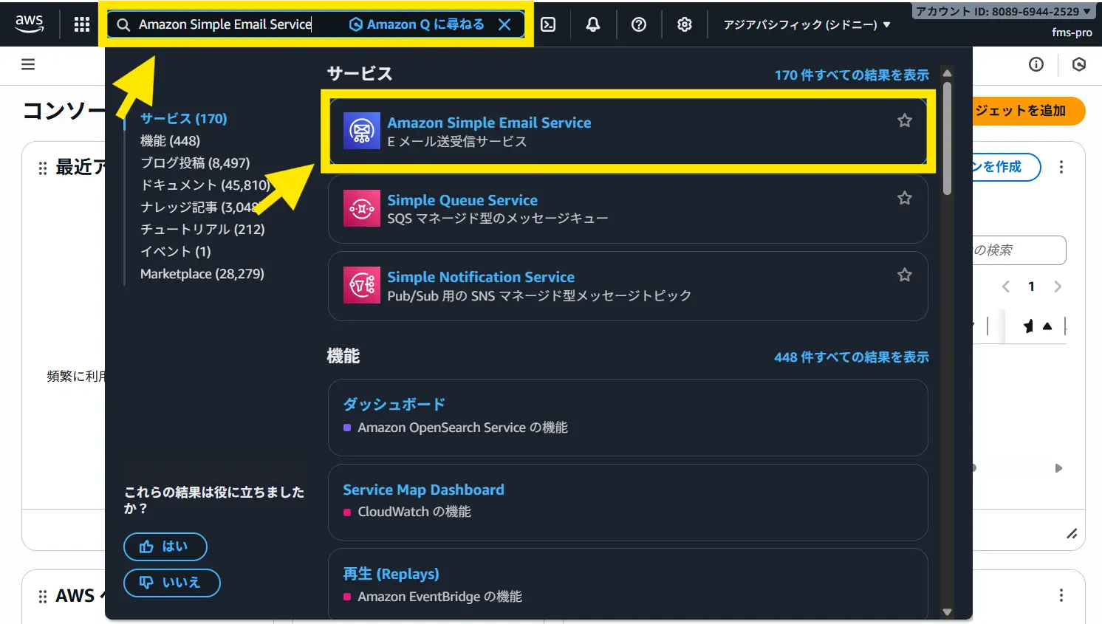Open the AWS services grid menu
The image size is (1102, 624).
(82, 24)
